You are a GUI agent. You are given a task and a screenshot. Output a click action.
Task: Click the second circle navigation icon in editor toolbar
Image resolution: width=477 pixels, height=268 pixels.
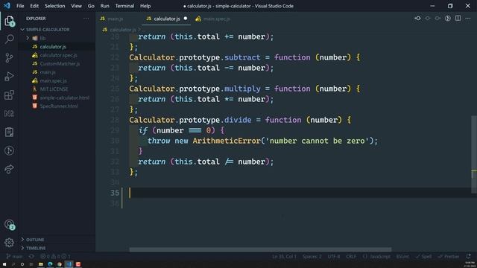428,19
